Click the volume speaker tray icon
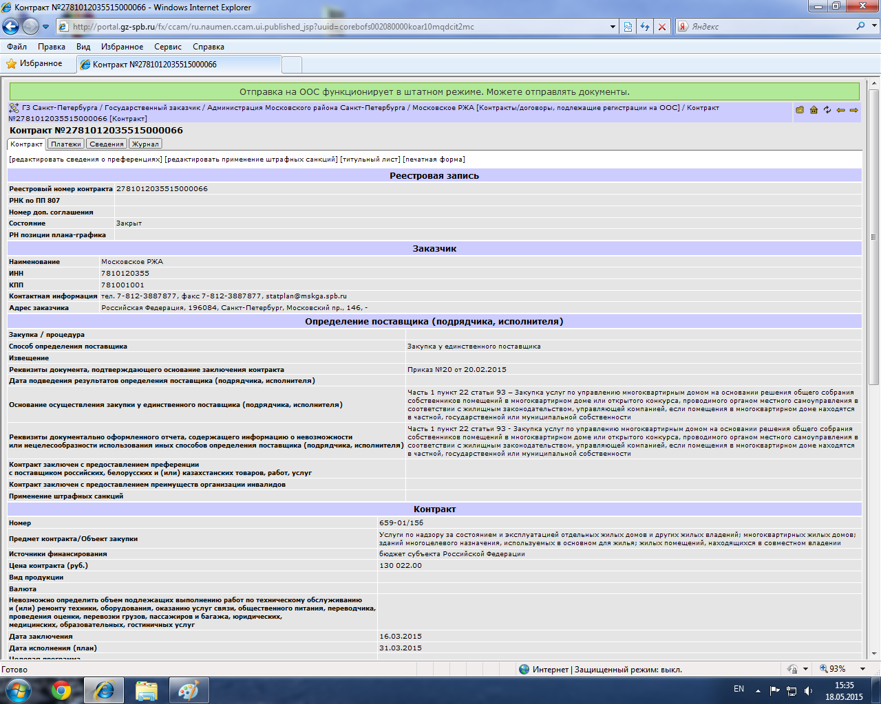 808,690
